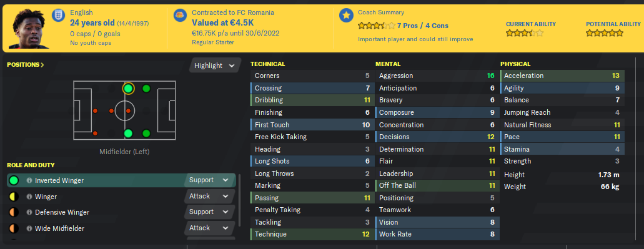This screenshot has width=644, height=249.
Task: Select the attacking midfielder left position dot
Action: pyautogui.click(x=146, y=89)
